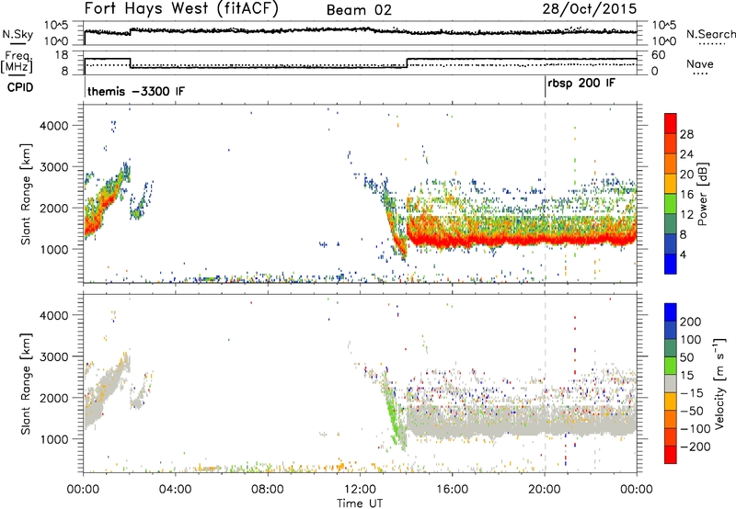The height and width of the screenshot is (509, 736).
Task: Click the 'Nave' legend label
Action: (700, 63)
